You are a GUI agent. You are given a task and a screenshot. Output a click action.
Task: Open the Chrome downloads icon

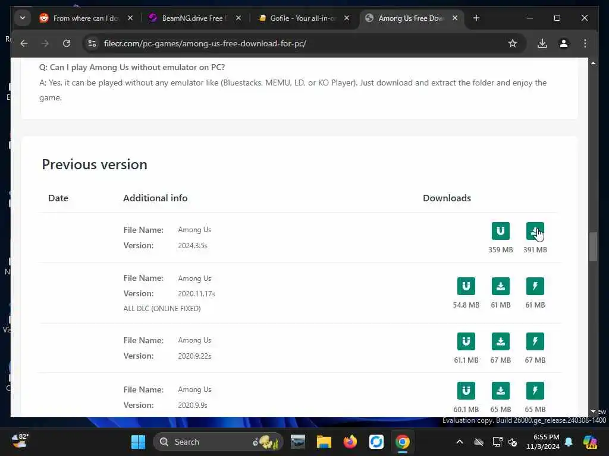(x=542, y=43)
